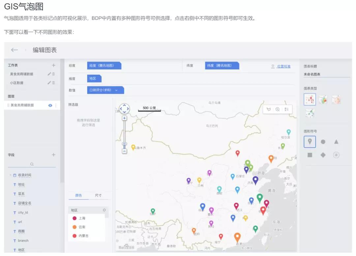
Task: Select the lasso selection map tool
Action: [269, 109]
